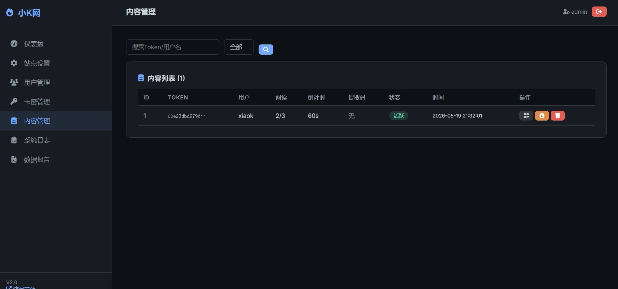Click the stacked database icon beside 内容列表
This screenshot has width=618, height=289.
pos(141,78)
